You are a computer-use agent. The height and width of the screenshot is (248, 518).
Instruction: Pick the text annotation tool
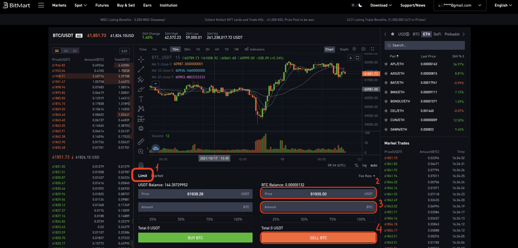tap(141, 99)
